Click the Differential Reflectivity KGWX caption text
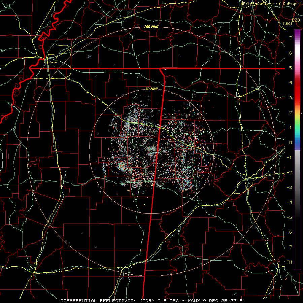The height and width of the screenshot is (303, 303). point(153,301)
